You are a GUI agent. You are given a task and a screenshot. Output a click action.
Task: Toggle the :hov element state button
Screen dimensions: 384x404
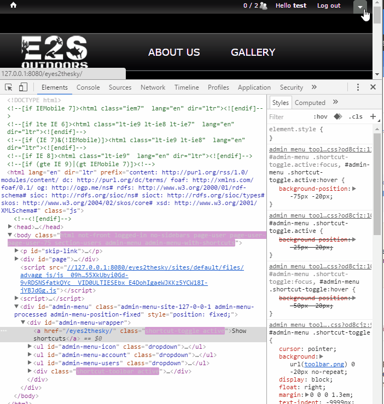point(321,116)
